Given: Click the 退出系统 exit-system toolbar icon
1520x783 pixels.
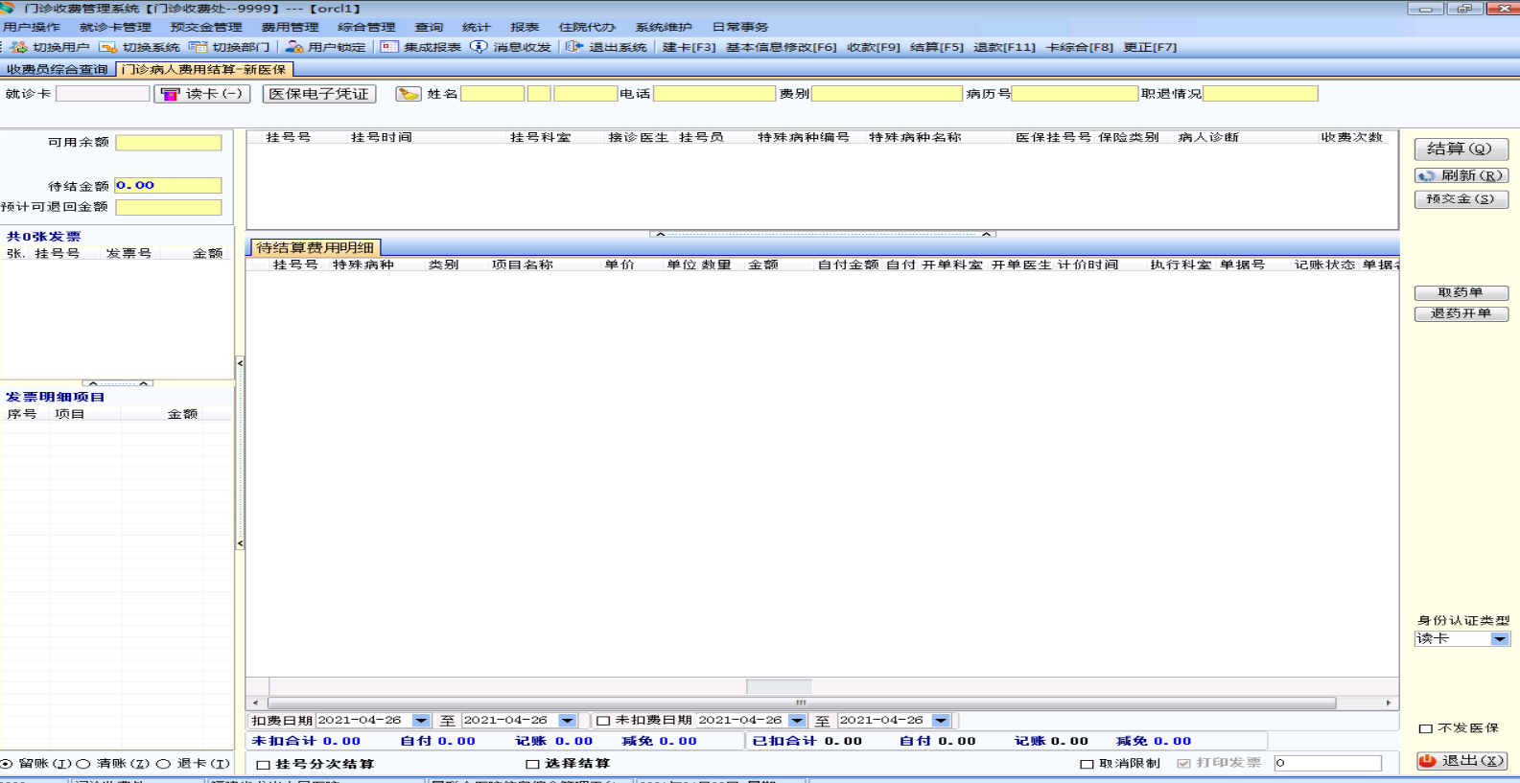Looking at the screenshot, I should [574, 47].
